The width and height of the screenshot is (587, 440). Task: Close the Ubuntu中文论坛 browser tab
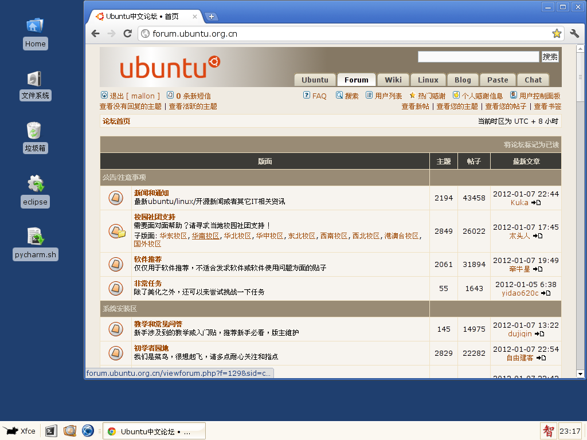pos(195,17)
